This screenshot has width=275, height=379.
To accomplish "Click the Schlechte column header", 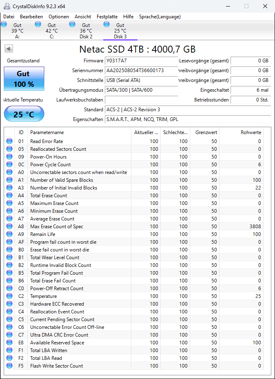I will tap(175, 132).
